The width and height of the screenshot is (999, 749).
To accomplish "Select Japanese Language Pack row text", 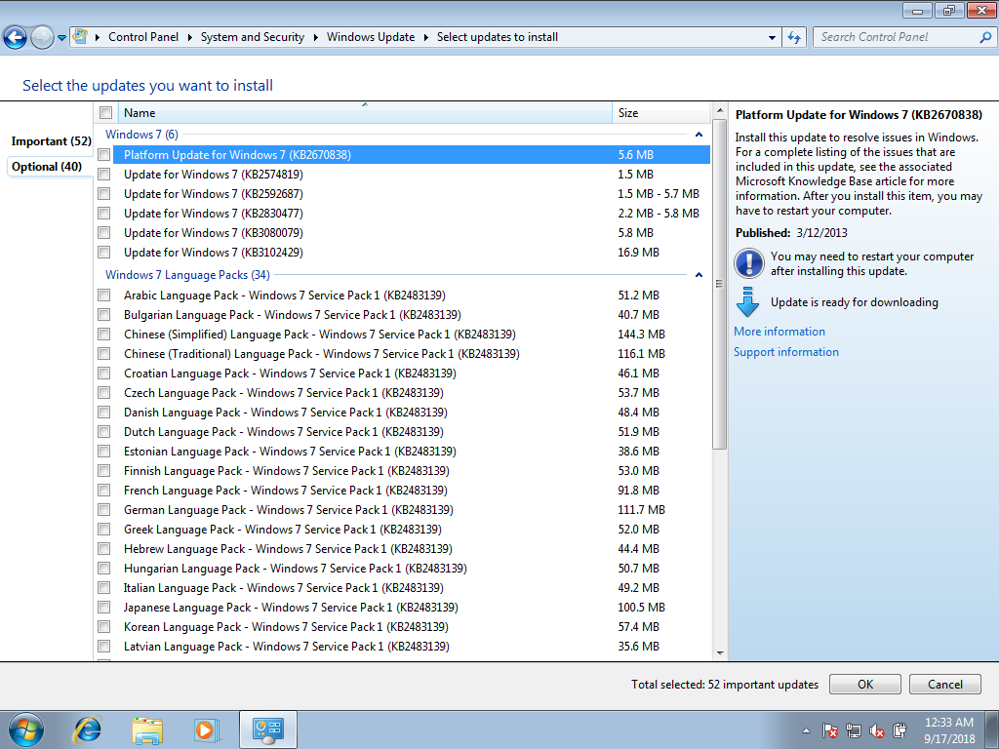I will (x=291, y=607).
